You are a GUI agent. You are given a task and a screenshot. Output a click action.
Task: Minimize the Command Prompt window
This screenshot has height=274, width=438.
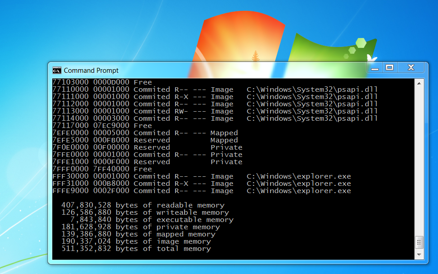click(x=375, y=68)
